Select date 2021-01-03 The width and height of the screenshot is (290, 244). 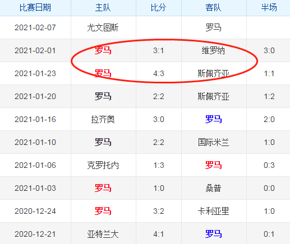pos(35,188)
